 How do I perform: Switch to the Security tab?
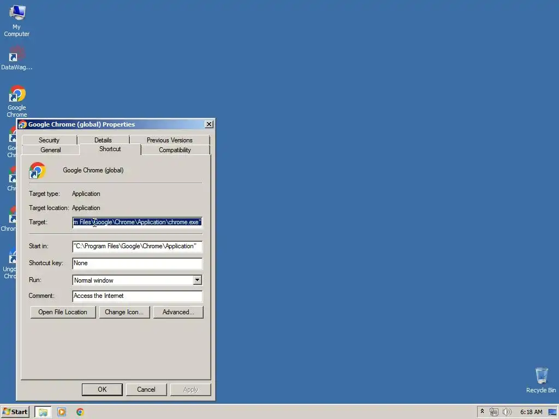[x=49, y=140]
